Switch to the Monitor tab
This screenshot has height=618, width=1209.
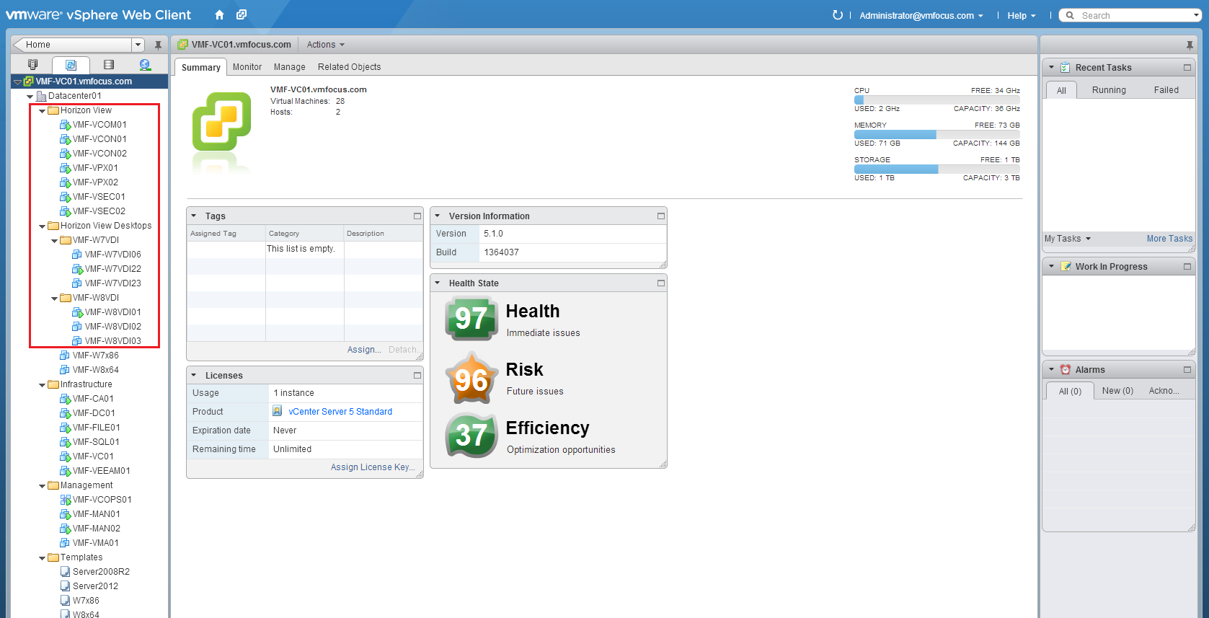coord(247,67)
